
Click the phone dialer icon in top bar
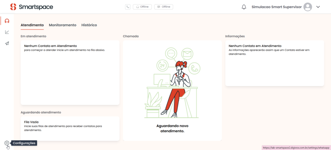128,7
